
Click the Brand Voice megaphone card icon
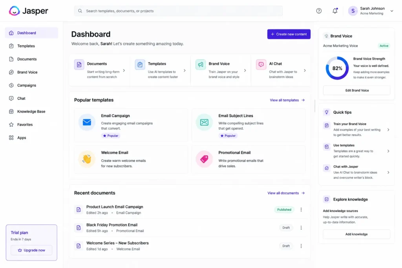tap(201, 64)
